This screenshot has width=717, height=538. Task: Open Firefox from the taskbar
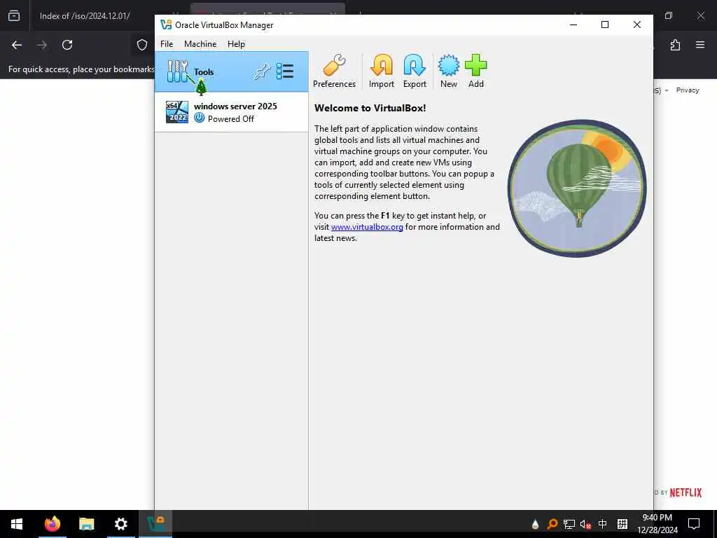(52, 524)
